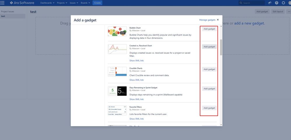Viewport: 291px width, 140px height.
Task: Click the Crucible Charts title text
Action: pos(136,68)
